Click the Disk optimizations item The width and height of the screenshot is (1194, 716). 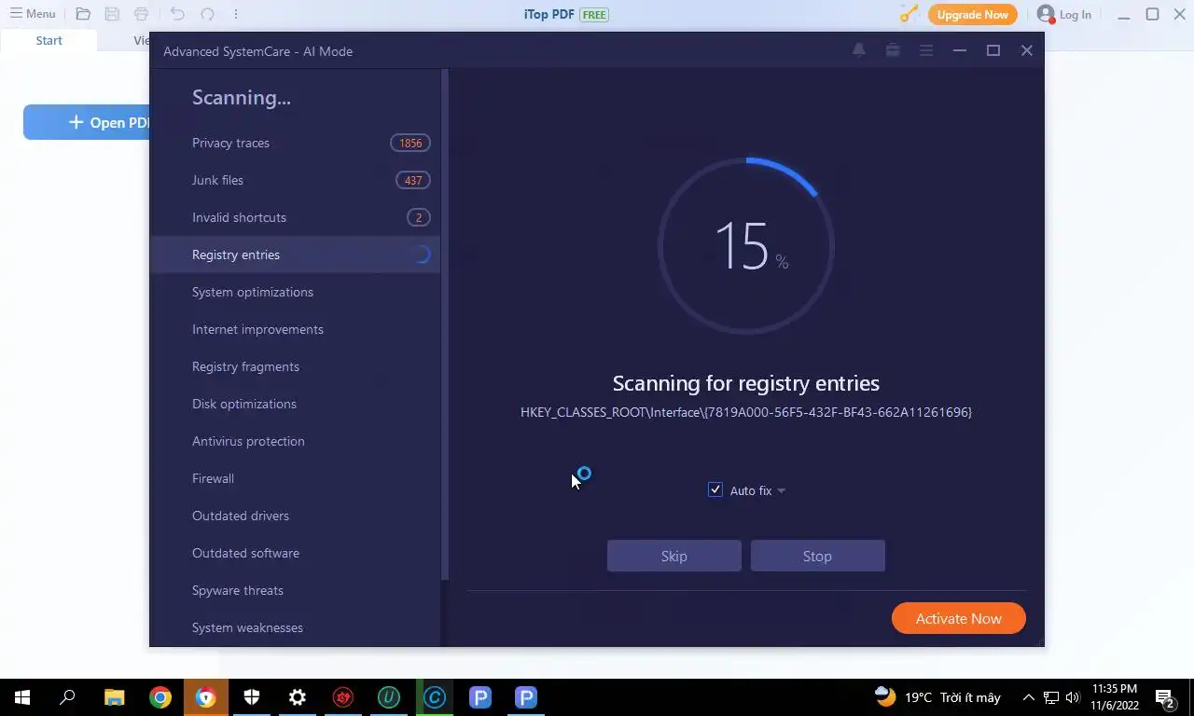pyautogui.click(x=295, y=404)
